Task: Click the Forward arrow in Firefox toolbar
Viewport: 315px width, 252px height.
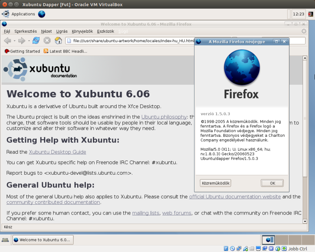Action: pos(22,41)
